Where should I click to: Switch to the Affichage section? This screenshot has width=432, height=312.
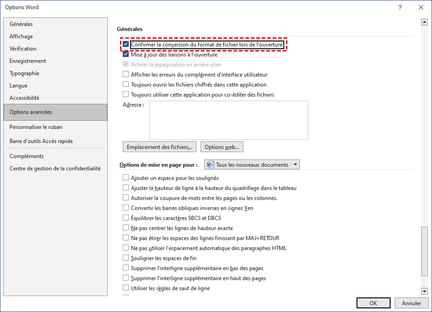21,36
